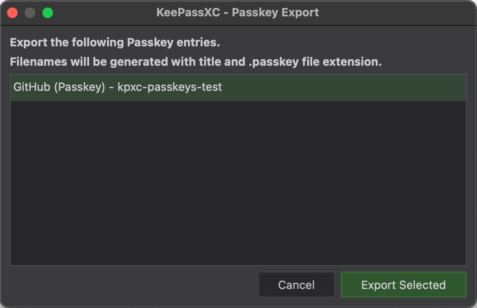This screenshot has height=308, width=477.
Task: Click the 'Passkey Export' words in title
Action: (275, 12)
